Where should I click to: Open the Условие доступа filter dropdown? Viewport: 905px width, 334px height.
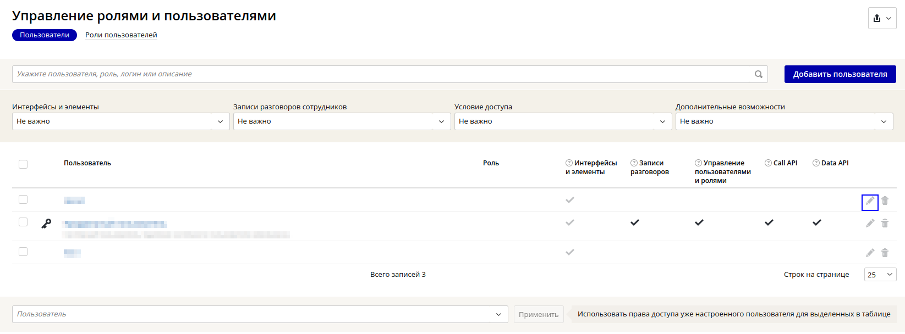coord(563,121)
